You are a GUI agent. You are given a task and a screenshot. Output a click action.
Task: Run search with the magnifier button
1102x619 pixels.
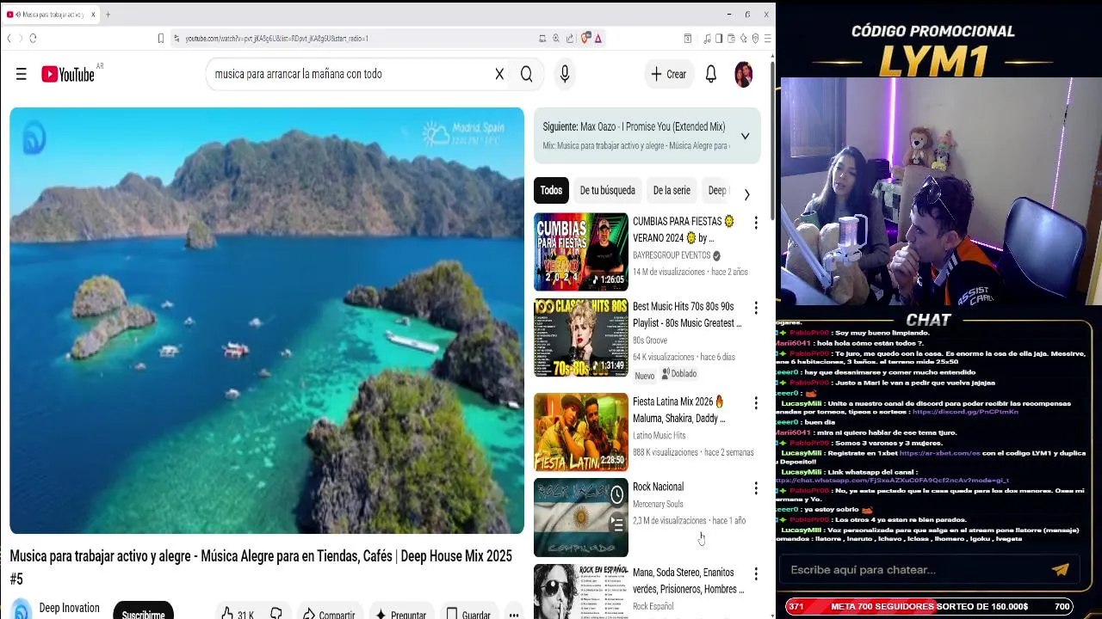(x=526, y=75)
